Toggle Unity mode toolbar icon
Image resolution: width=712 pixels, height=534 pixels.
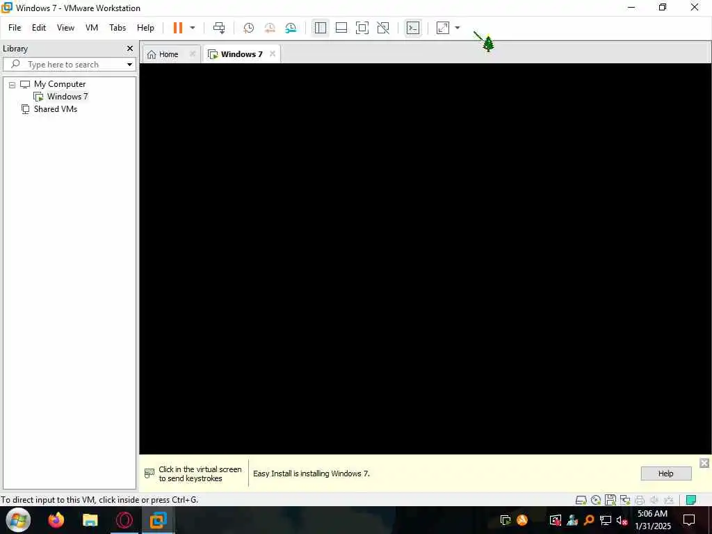383,28
